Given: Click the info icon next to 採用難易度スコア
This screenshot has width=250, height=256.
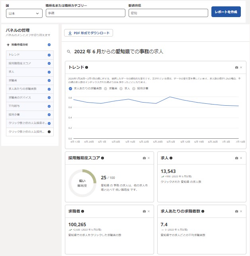Looking at the screenshot, I should coord(103,158).
